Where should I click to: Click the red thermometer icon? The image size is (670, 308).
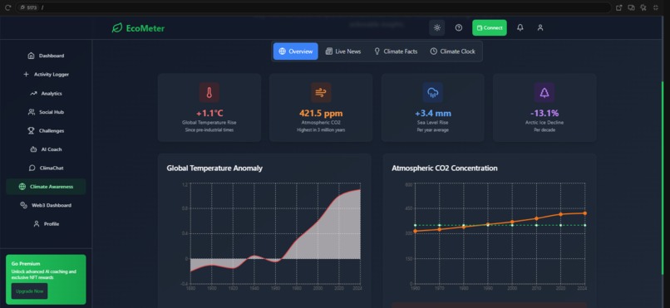coord(209,93)
